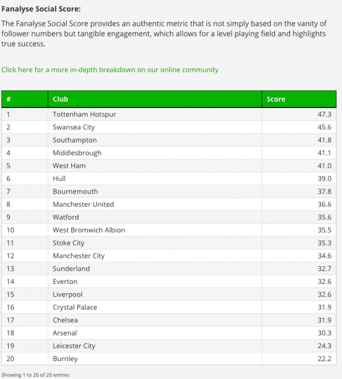The width and height of the screenshot is (342, 379).
Task: Select the Manchester City club cell
Action: 155,256
